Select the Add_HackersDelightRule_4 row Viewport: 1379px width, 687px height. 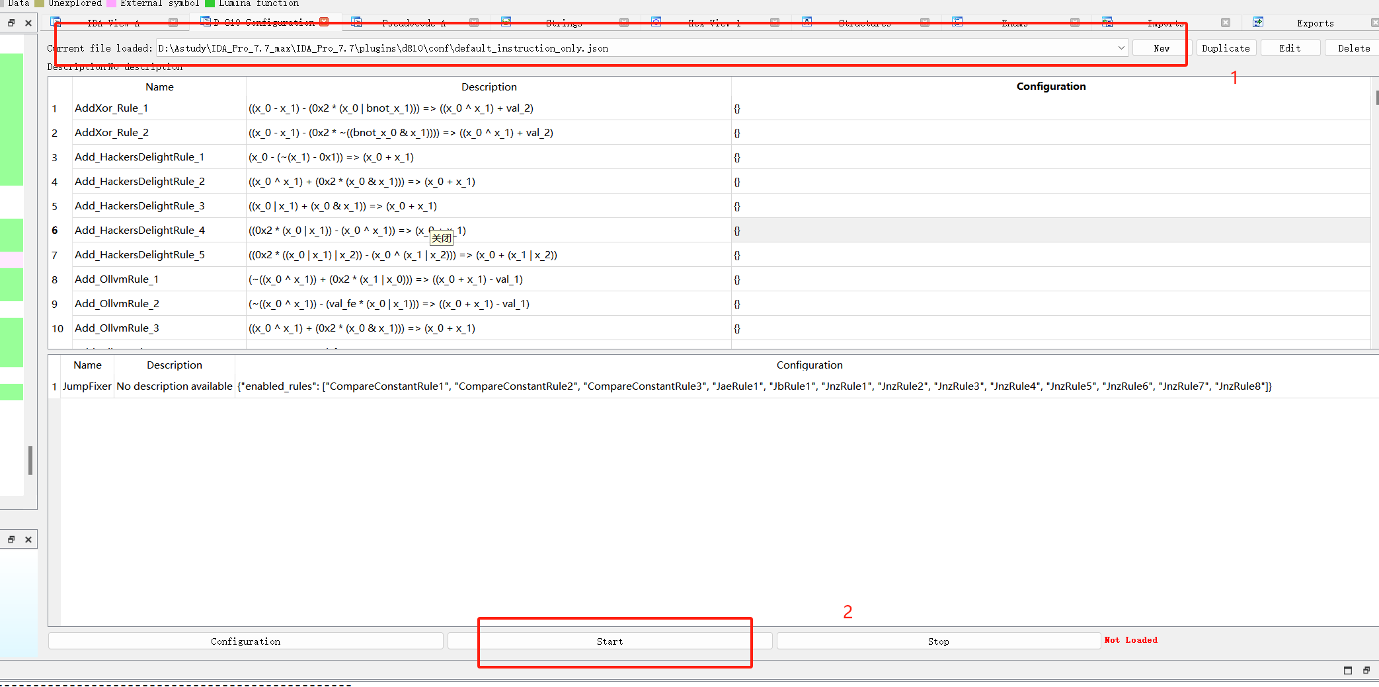pyautogui.click(x=709, y=231)
